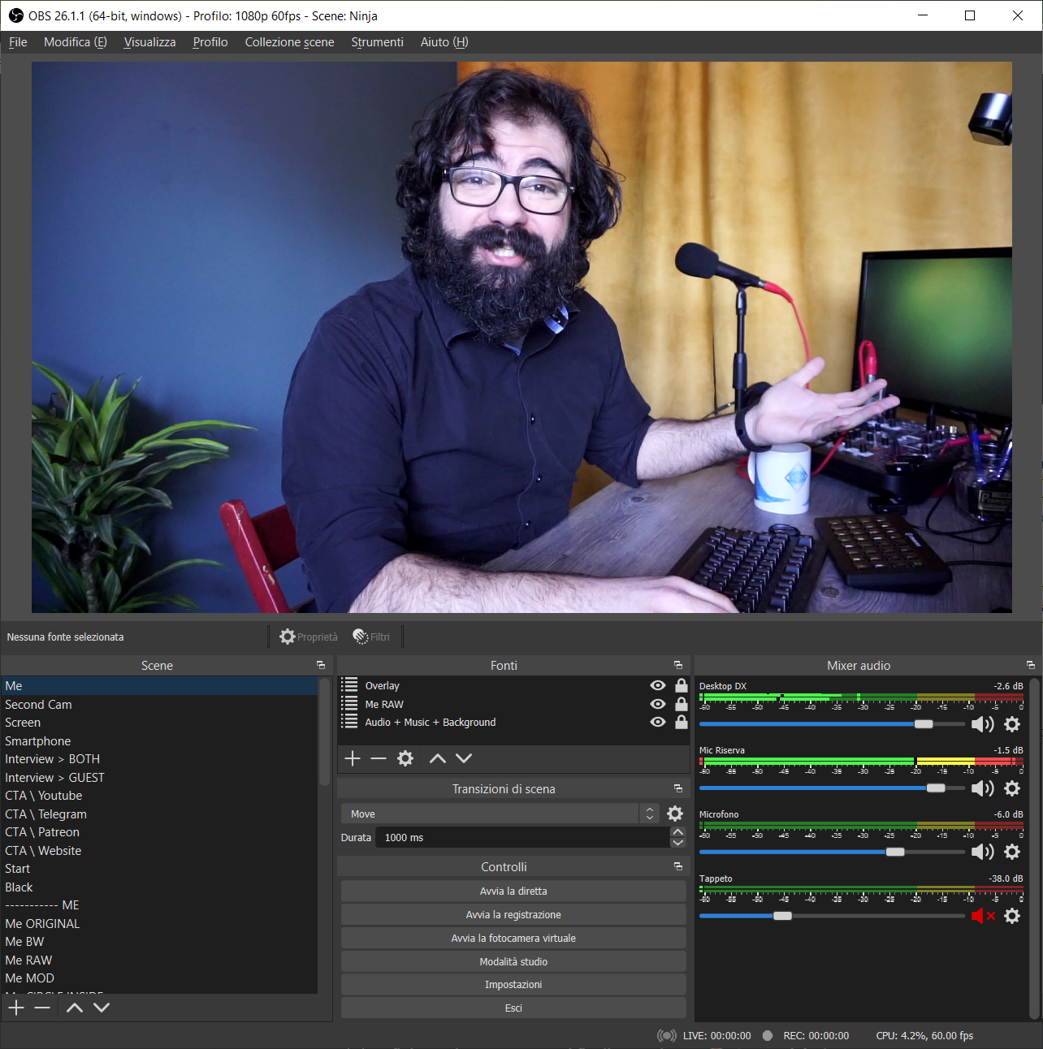Undock the Scene panel
Viewport: 1043px width, 1049px height.
click(x=321, y=665)
